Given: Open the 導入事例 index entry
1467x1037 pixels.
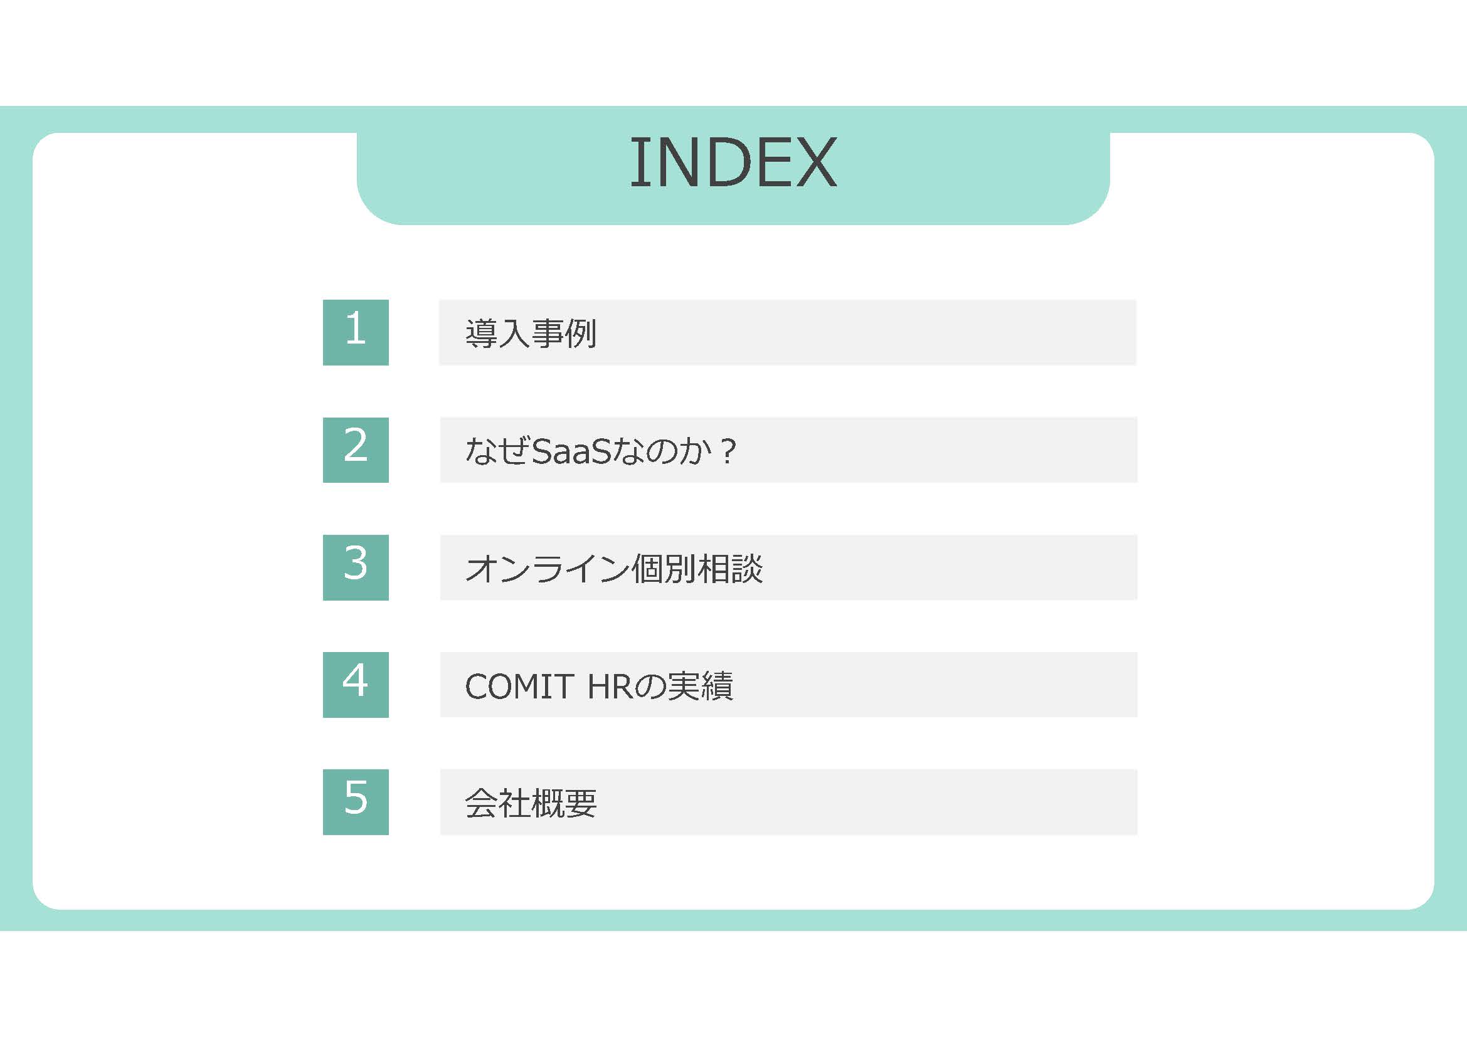Looking at the screenshot, I should tap(787, 332).
